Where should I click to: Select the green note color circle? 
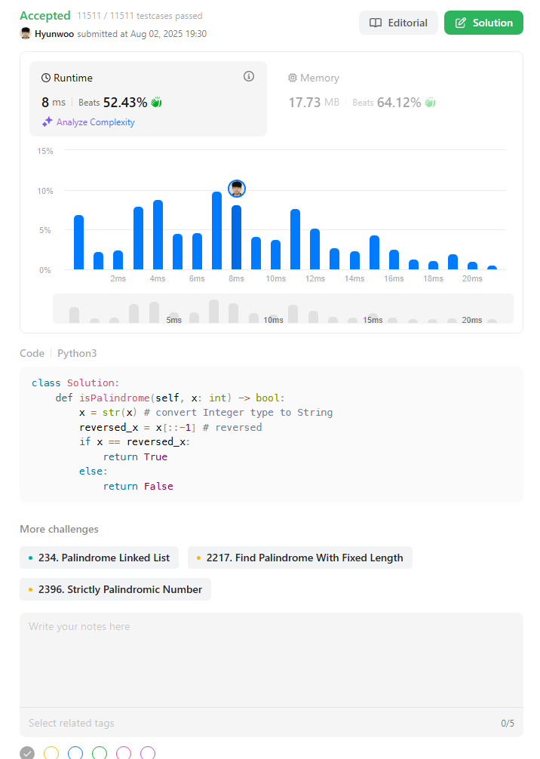point(100,752)
